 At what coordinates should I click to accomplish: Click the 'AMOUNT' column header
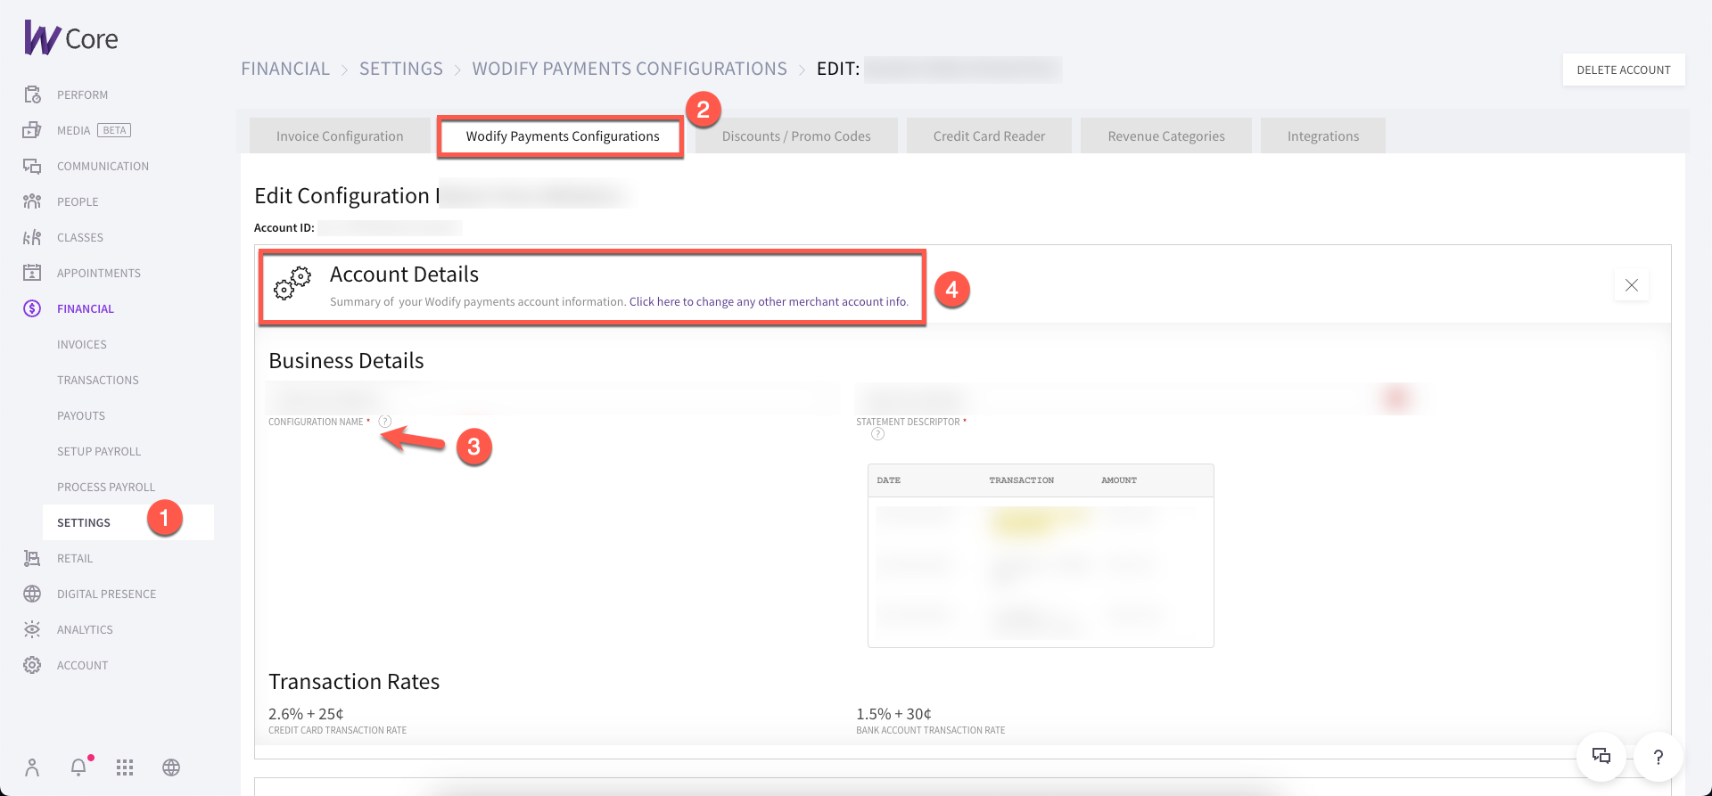pyautogui.click(x=1119, y=480)
